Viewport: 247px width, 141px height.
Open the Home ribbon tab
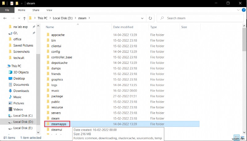point(22,10)
